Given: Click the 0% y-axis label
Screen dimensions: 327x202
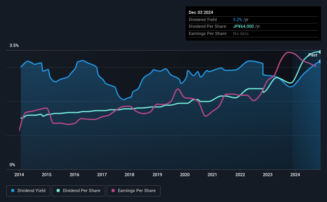Looking at the screenshot, I should pos(12,165).
